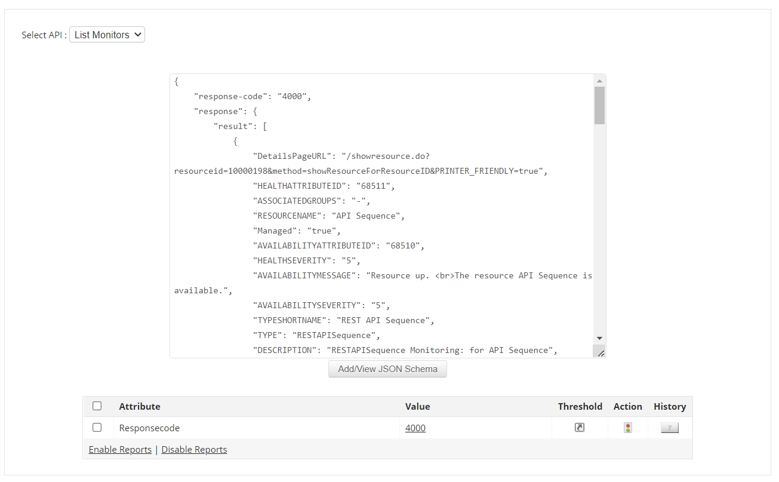Open the Select API dropdown arrow
The image size is (779, 482).
click(x=137, y=34)
